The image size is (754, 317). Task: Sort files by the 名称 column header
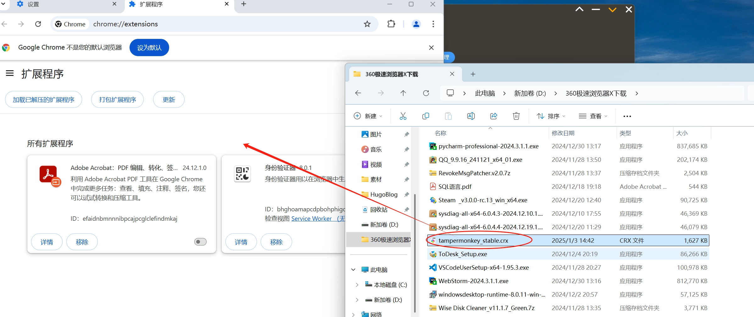pyautogui.click(x=440, y=133)
